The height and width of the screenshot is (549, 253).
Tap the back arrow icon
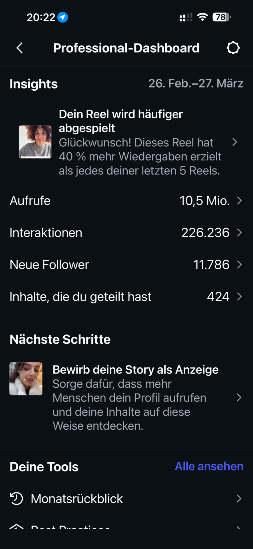[x=20, y=48]
